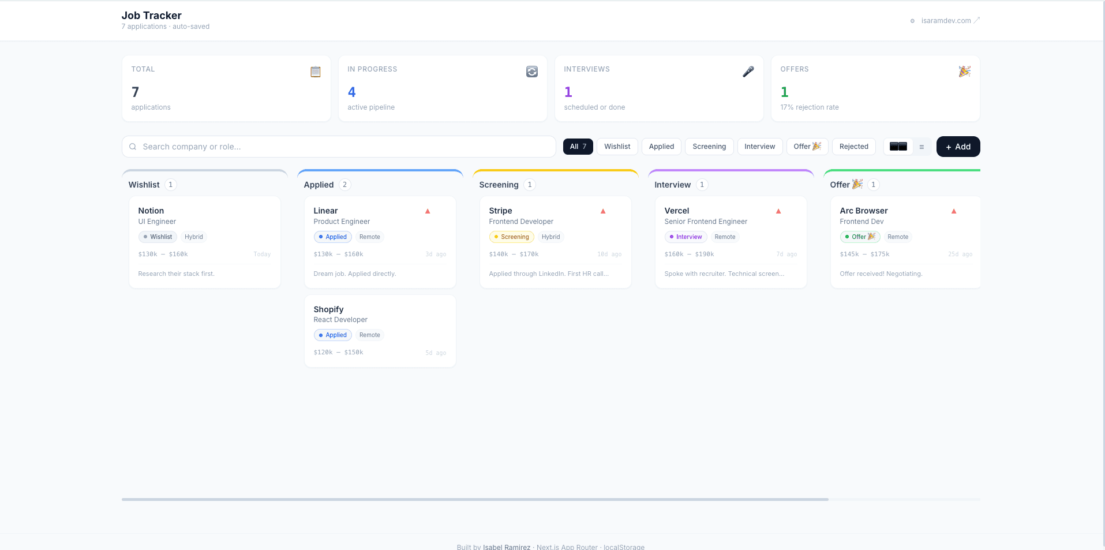This screenshot has height=550, width=1105.
Task: Click the Hybrid tag on Stripe card
Action: click(551, 237)
